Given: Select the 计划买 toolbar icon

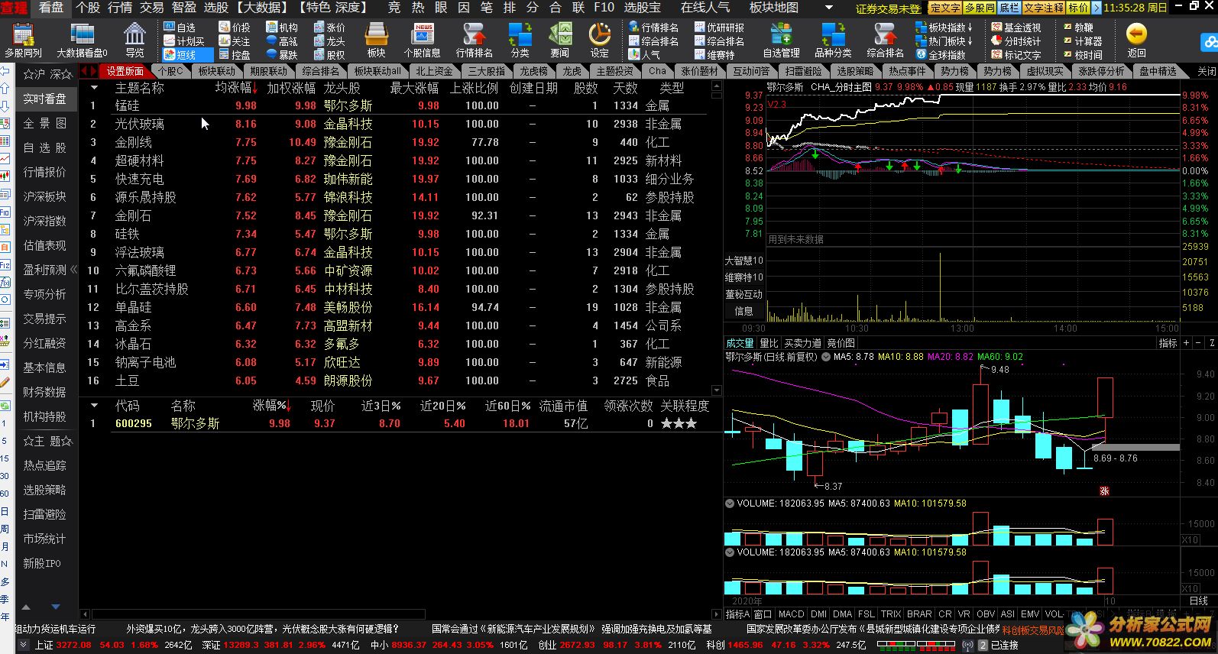Looking at the screenshot, I should [183, 41].
